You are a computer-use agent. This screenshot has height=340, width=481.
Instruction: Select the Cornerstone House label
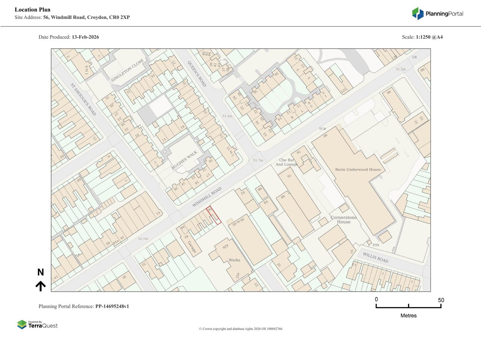pyautogui.click(x=343, y=220)
